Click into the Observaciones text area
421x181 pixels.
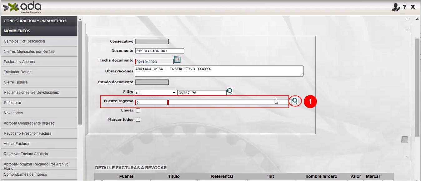(x=219, y=71)
